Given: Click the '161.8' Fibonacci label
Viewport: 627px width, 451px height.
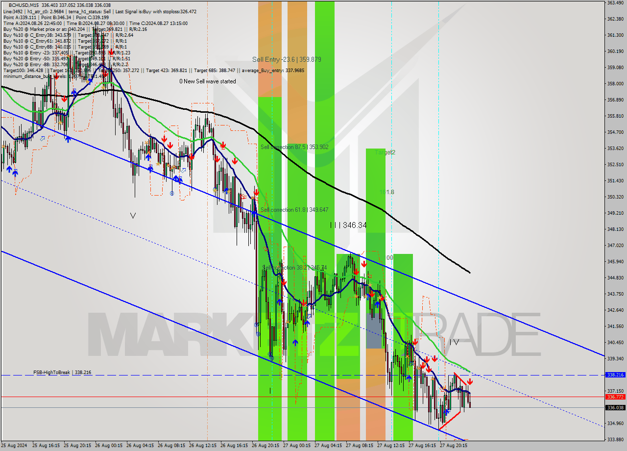Looking at the screenshot, I should point(387,192).
